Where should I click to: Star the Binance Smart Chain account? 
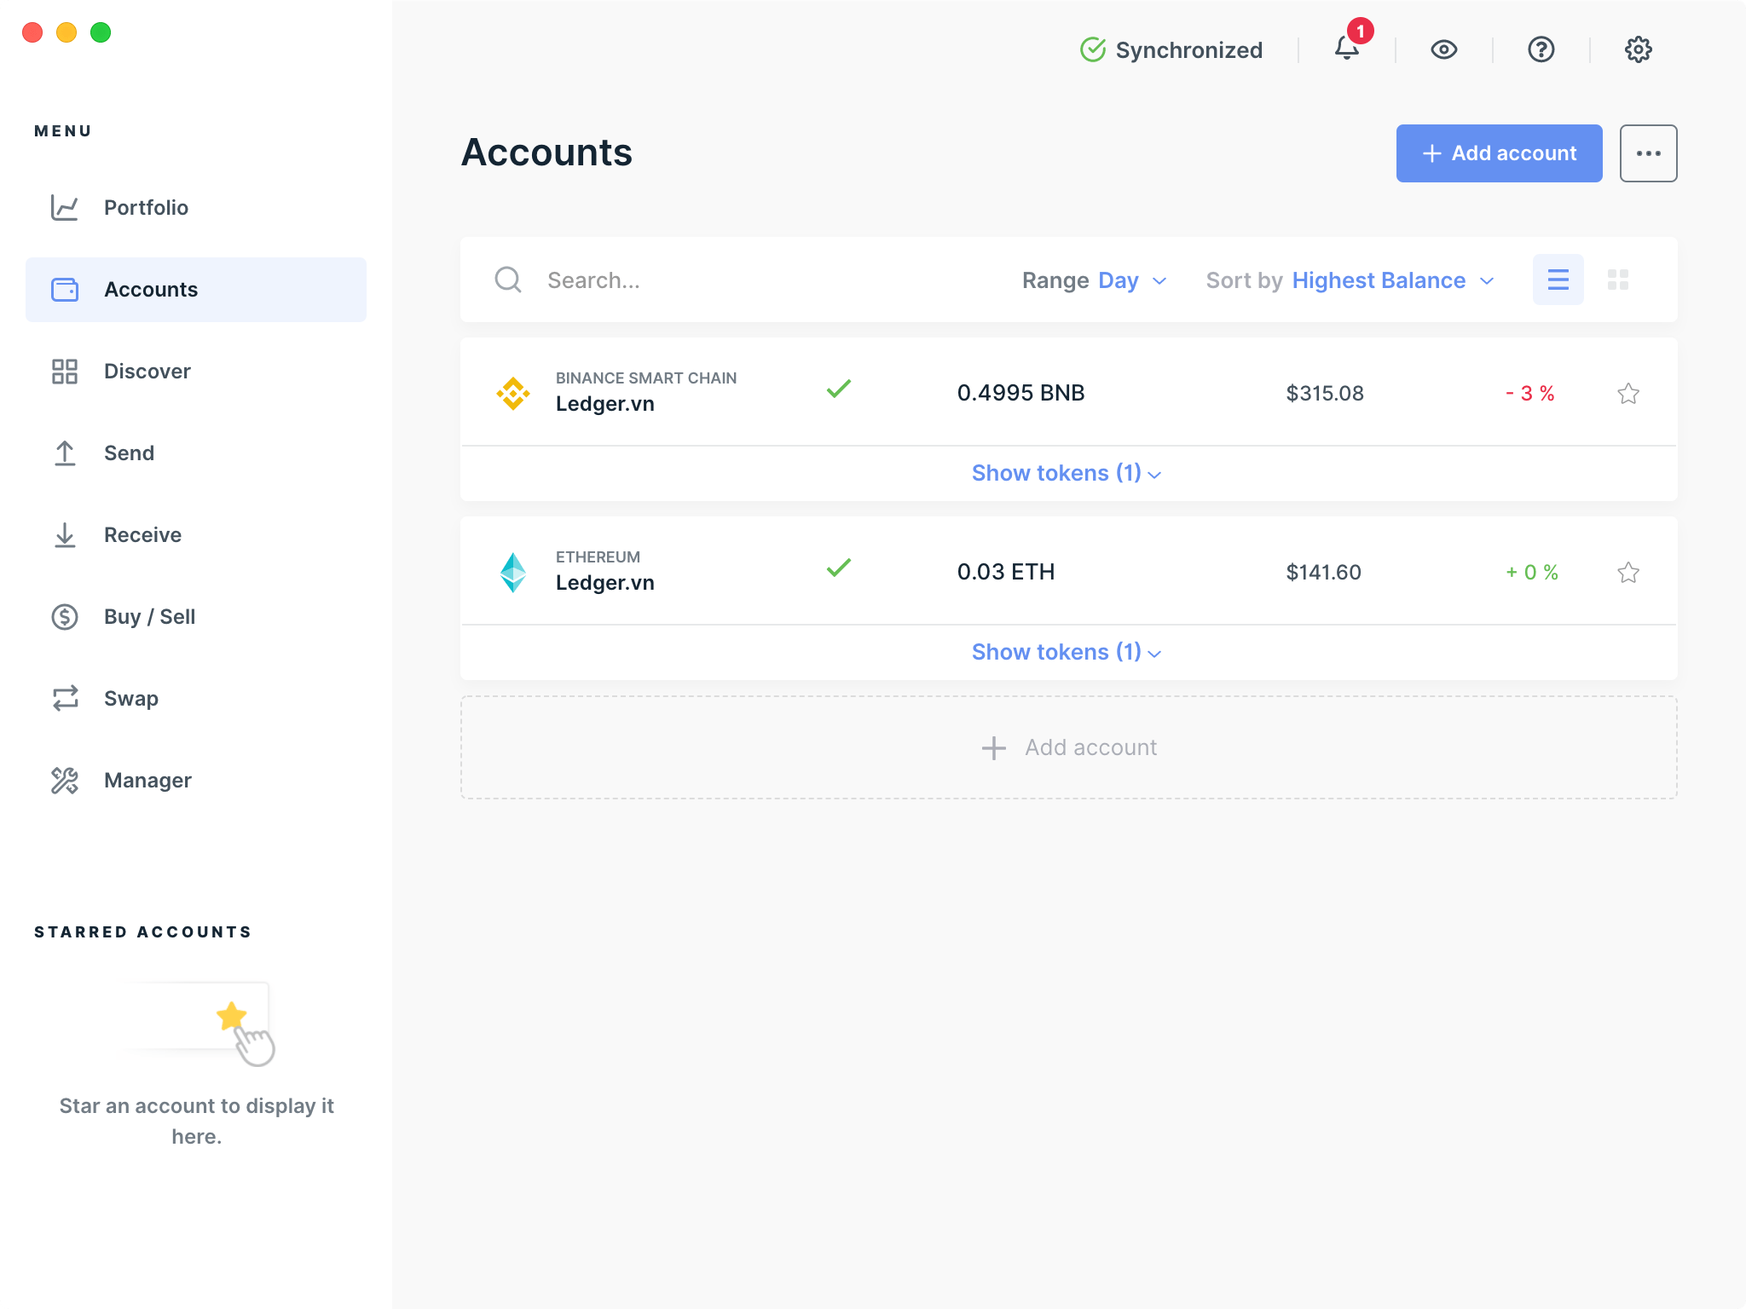pyautogui.click(x=1627, y=394)
